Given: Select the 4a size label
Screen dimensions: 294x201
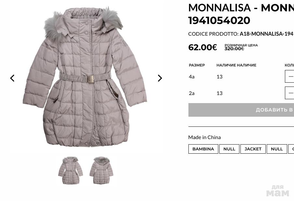Looking at the screenshot, I should (x=192, y=77).
